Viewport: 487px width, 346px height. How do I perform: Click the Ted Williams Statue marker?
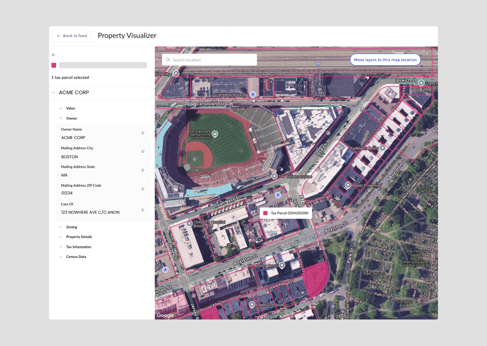(x=275, y=176)
